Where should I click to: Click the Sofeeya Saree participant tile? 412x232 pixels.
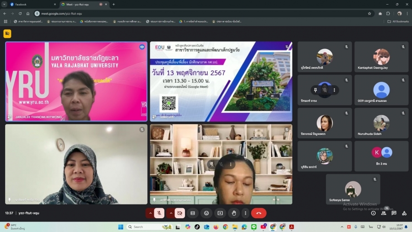point(353,189)
